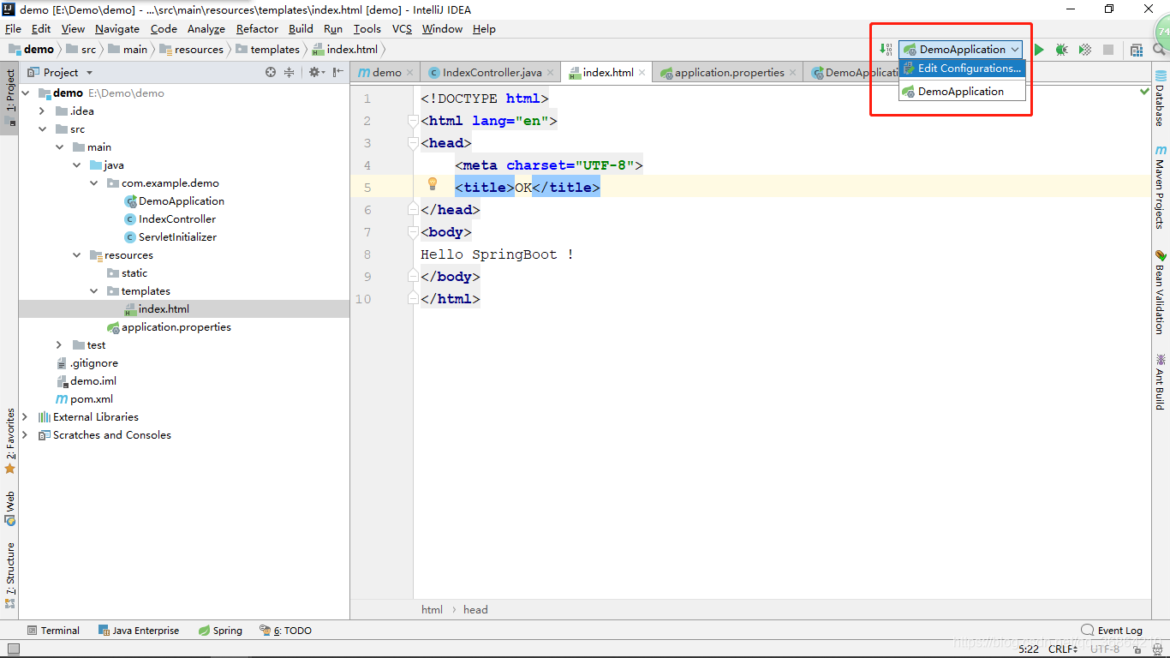Viewport: 1170px width, 658px height.
Task: Collapse the demo root project node
Action: pos(25,93)
